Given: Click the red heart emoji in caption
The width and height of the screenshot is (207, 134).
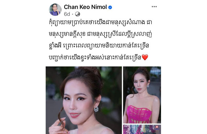Looking at the screenshot, I should pyautogui.click(x=145, y=57).
